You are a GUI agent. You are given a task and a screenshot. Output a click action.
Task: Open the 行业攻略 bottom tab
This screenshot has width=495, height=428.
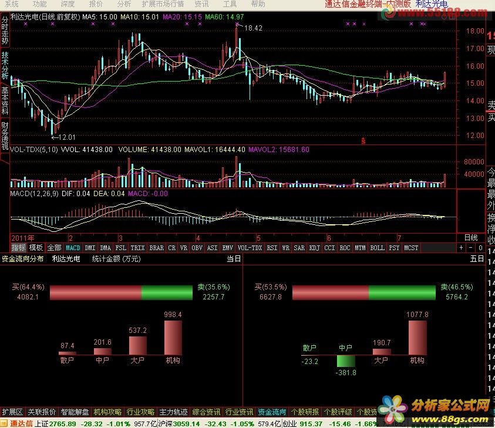140,412
